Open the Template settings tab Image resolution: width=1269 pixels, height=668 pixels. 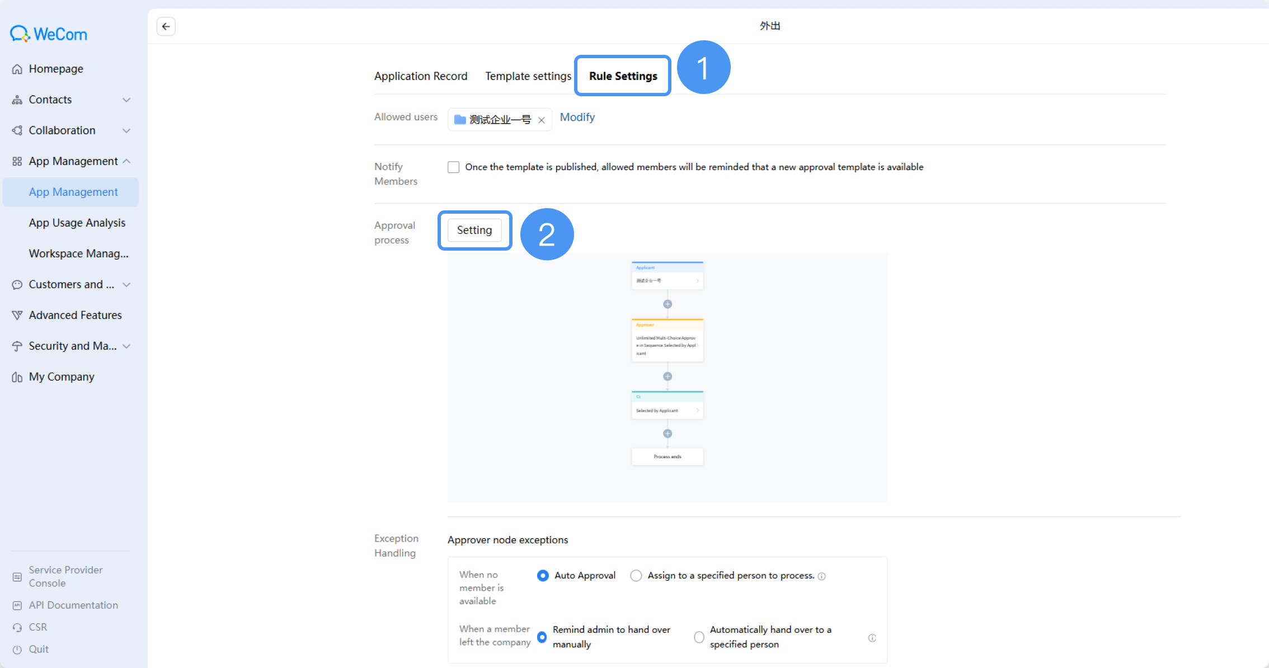528,76
